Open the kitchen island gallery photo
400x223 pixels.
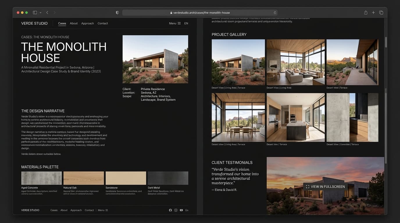coord(295,117)
